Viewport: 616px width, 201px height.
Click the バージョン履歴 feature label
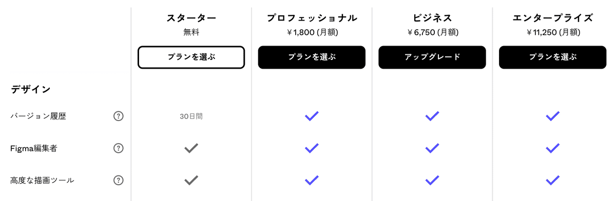38,116
